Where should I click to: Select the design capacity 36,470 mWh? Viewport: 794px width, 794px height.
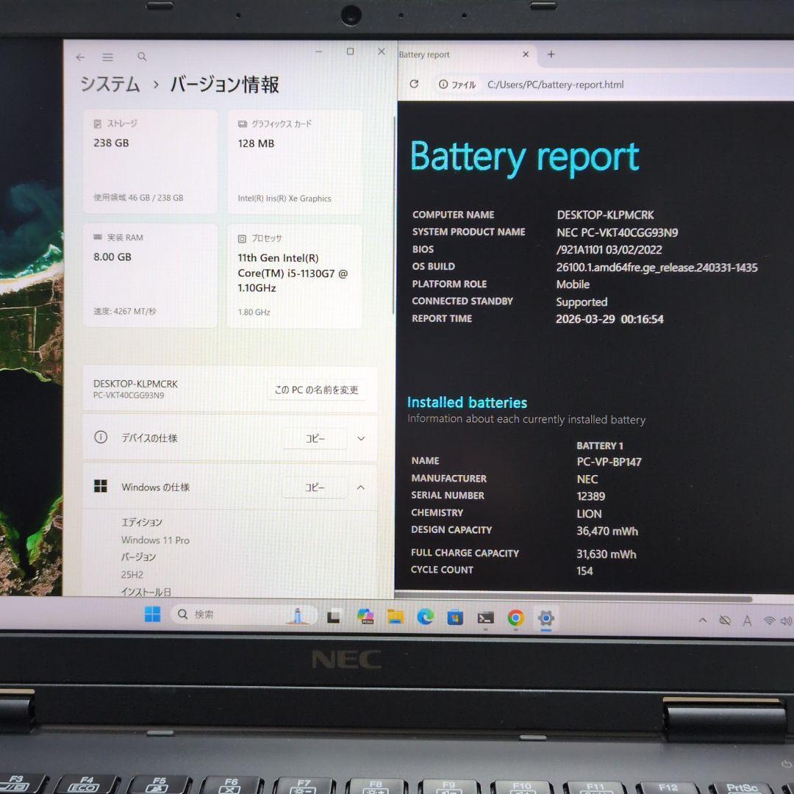pos(607,532)
